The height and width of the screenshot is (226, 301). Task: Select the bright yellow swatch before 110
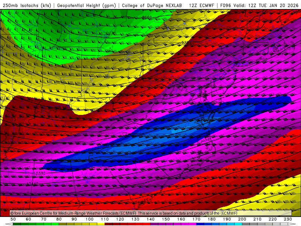point(101,224)
